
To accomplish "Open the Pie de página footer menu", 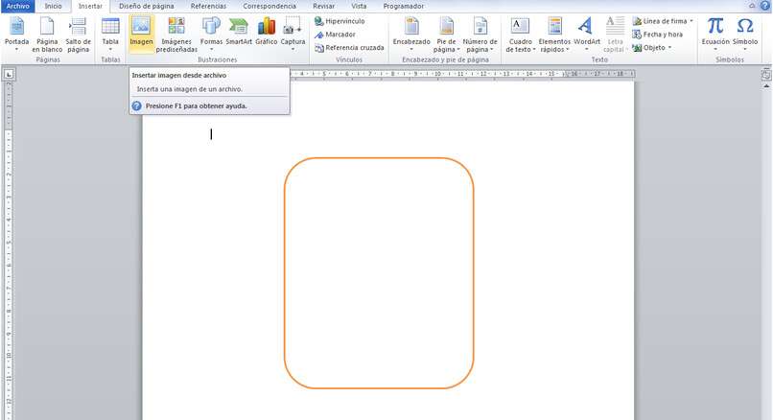I will click(x=446, y=35).
